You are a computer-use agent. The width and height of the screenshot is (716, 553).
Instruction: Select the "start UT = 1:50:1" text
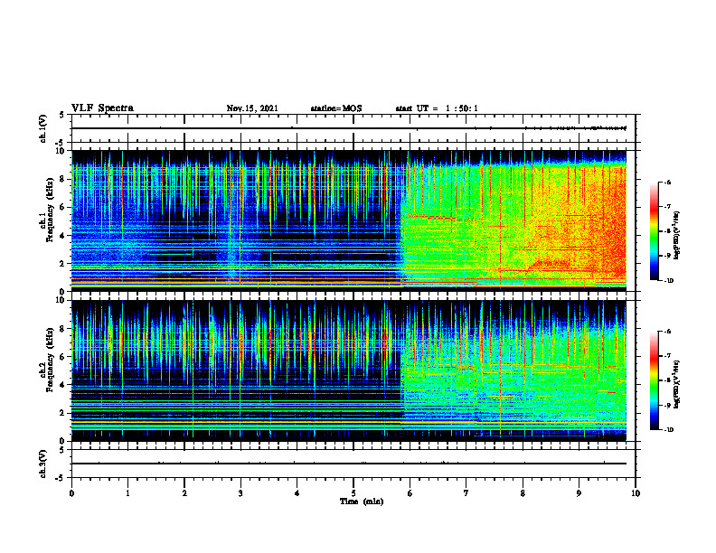coord(437,108)
